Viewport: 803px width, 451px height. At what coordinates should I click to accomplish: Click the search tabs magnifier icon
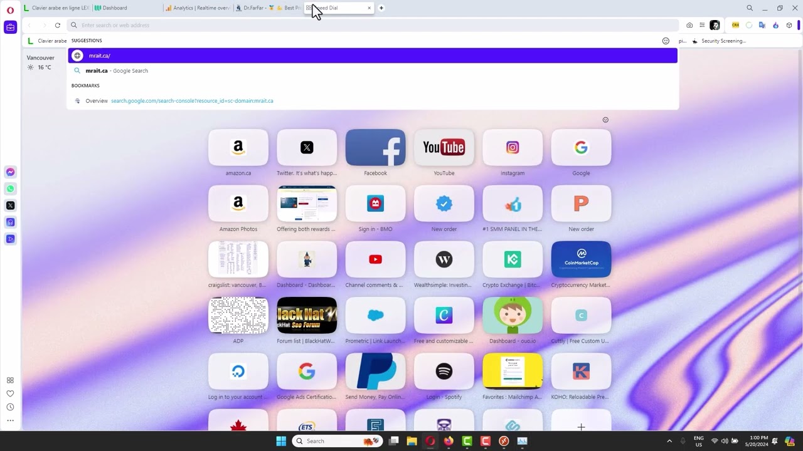[750, 8]
